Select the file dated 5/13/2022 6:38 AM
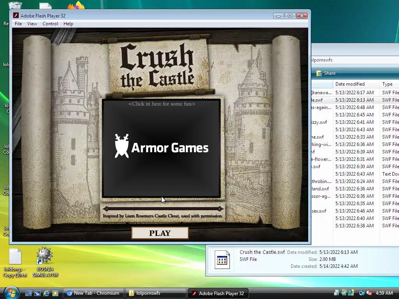 coord(355,225)
